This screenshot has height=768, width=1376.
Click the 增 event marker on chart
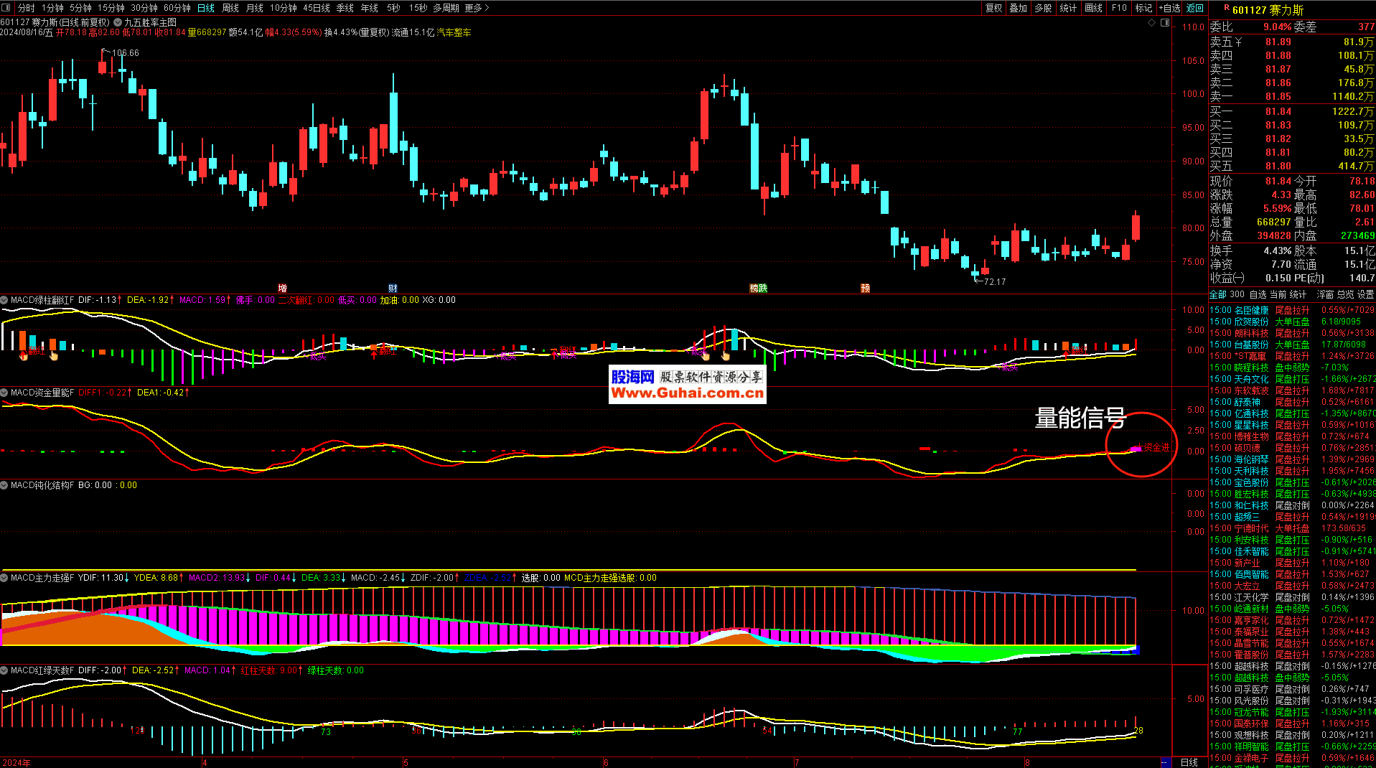[x=282, y=288]
